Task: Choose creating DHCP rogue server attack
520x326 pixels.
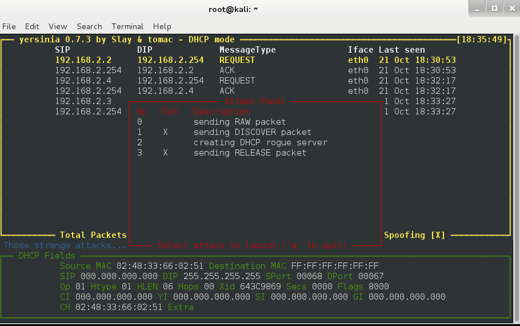Action: point(260,142)
